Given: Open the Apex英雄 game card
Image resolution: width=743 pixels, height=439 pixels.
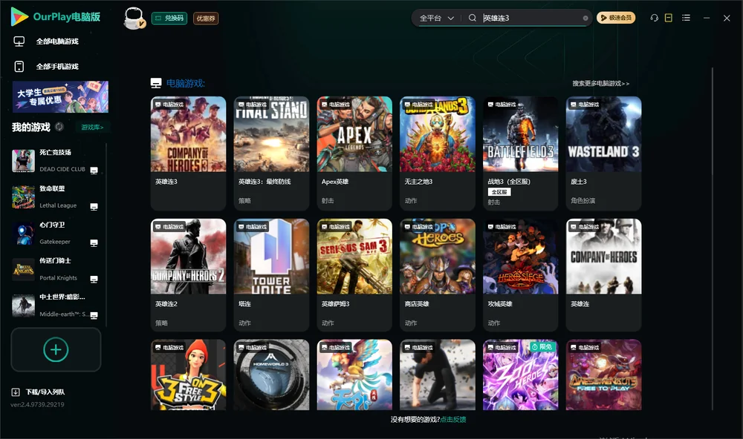Looking at the screenshot, I should (354, 154).
